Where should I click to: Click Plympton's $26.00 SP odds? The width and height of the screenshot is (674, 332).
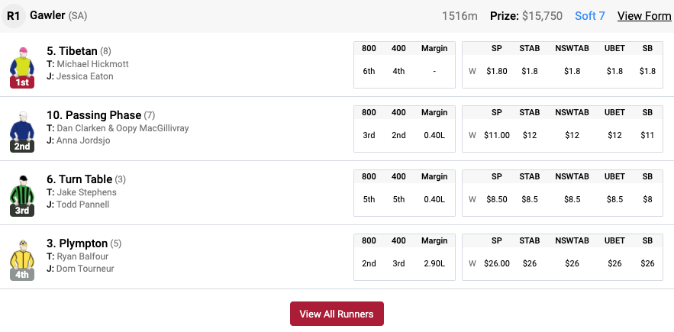(496, 263)
